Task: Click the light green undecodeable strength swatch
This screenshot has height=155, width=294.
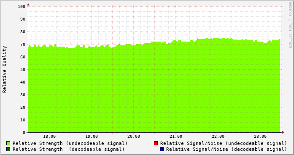Action: tap(8, 143)
